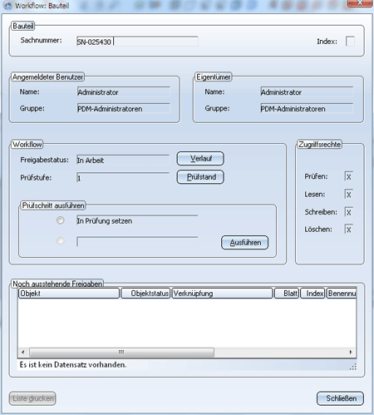Click the Prüfstand button
374x415 pixels.
pos(200,177)
